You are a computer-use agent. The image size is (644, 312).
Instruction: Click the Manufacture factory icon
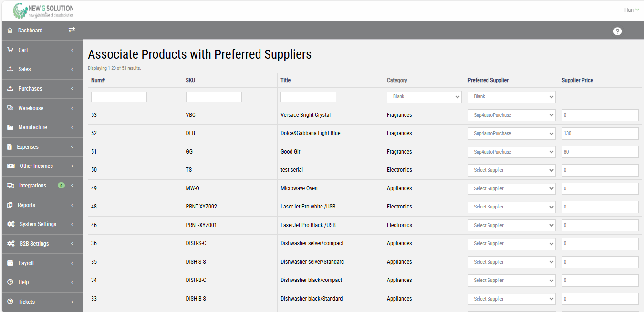[10, 127]
